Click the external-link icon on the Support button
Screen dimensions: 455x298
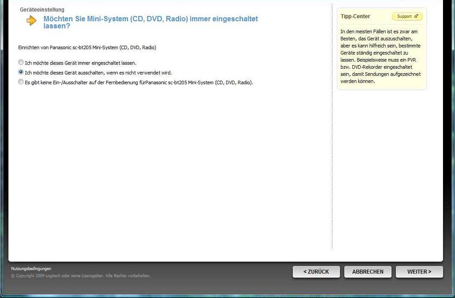tap(416, 16)
